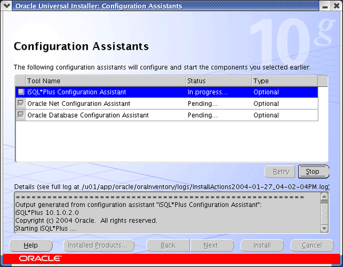Click the details scrollbar thumb
Viewport: 343px width, 267px height.
coord(324,214)
